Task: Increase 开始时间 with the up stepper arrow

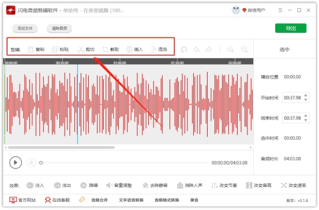Action: [306, 95]
